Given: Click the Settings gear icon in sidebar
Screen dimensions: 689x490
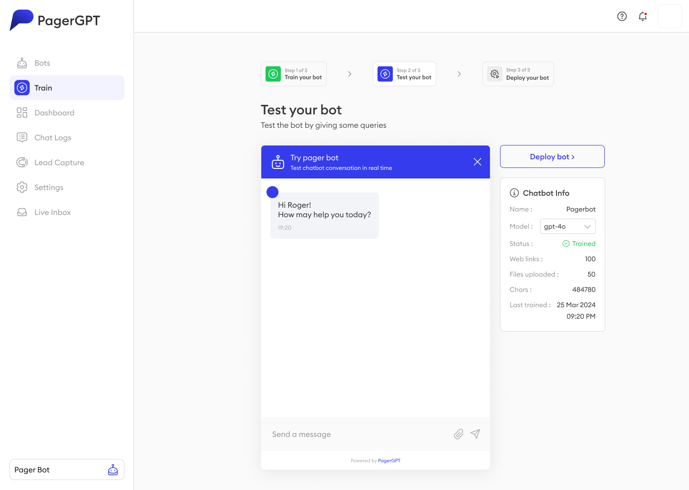Looking at the screenshot, I should (x=22, y=187).
